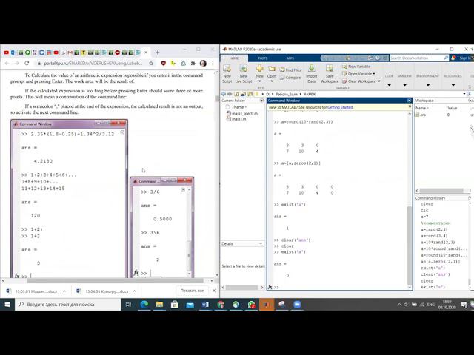Open Chrome profile avatar
The image size is (474, 355).
coord(203,63)
